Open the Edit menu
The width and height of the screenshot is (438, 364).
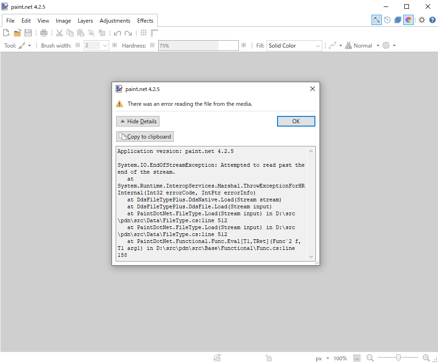tap(26, 21)
